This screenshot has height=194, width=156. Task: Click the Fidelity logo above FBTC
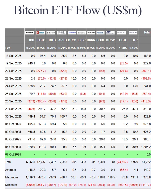40,32
